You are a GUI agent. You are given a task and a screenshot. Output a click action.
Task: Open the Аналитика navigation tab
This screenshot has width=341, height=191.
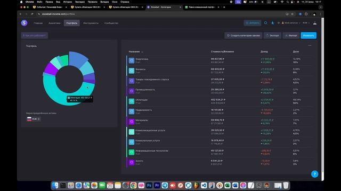[x=54, y=23]
